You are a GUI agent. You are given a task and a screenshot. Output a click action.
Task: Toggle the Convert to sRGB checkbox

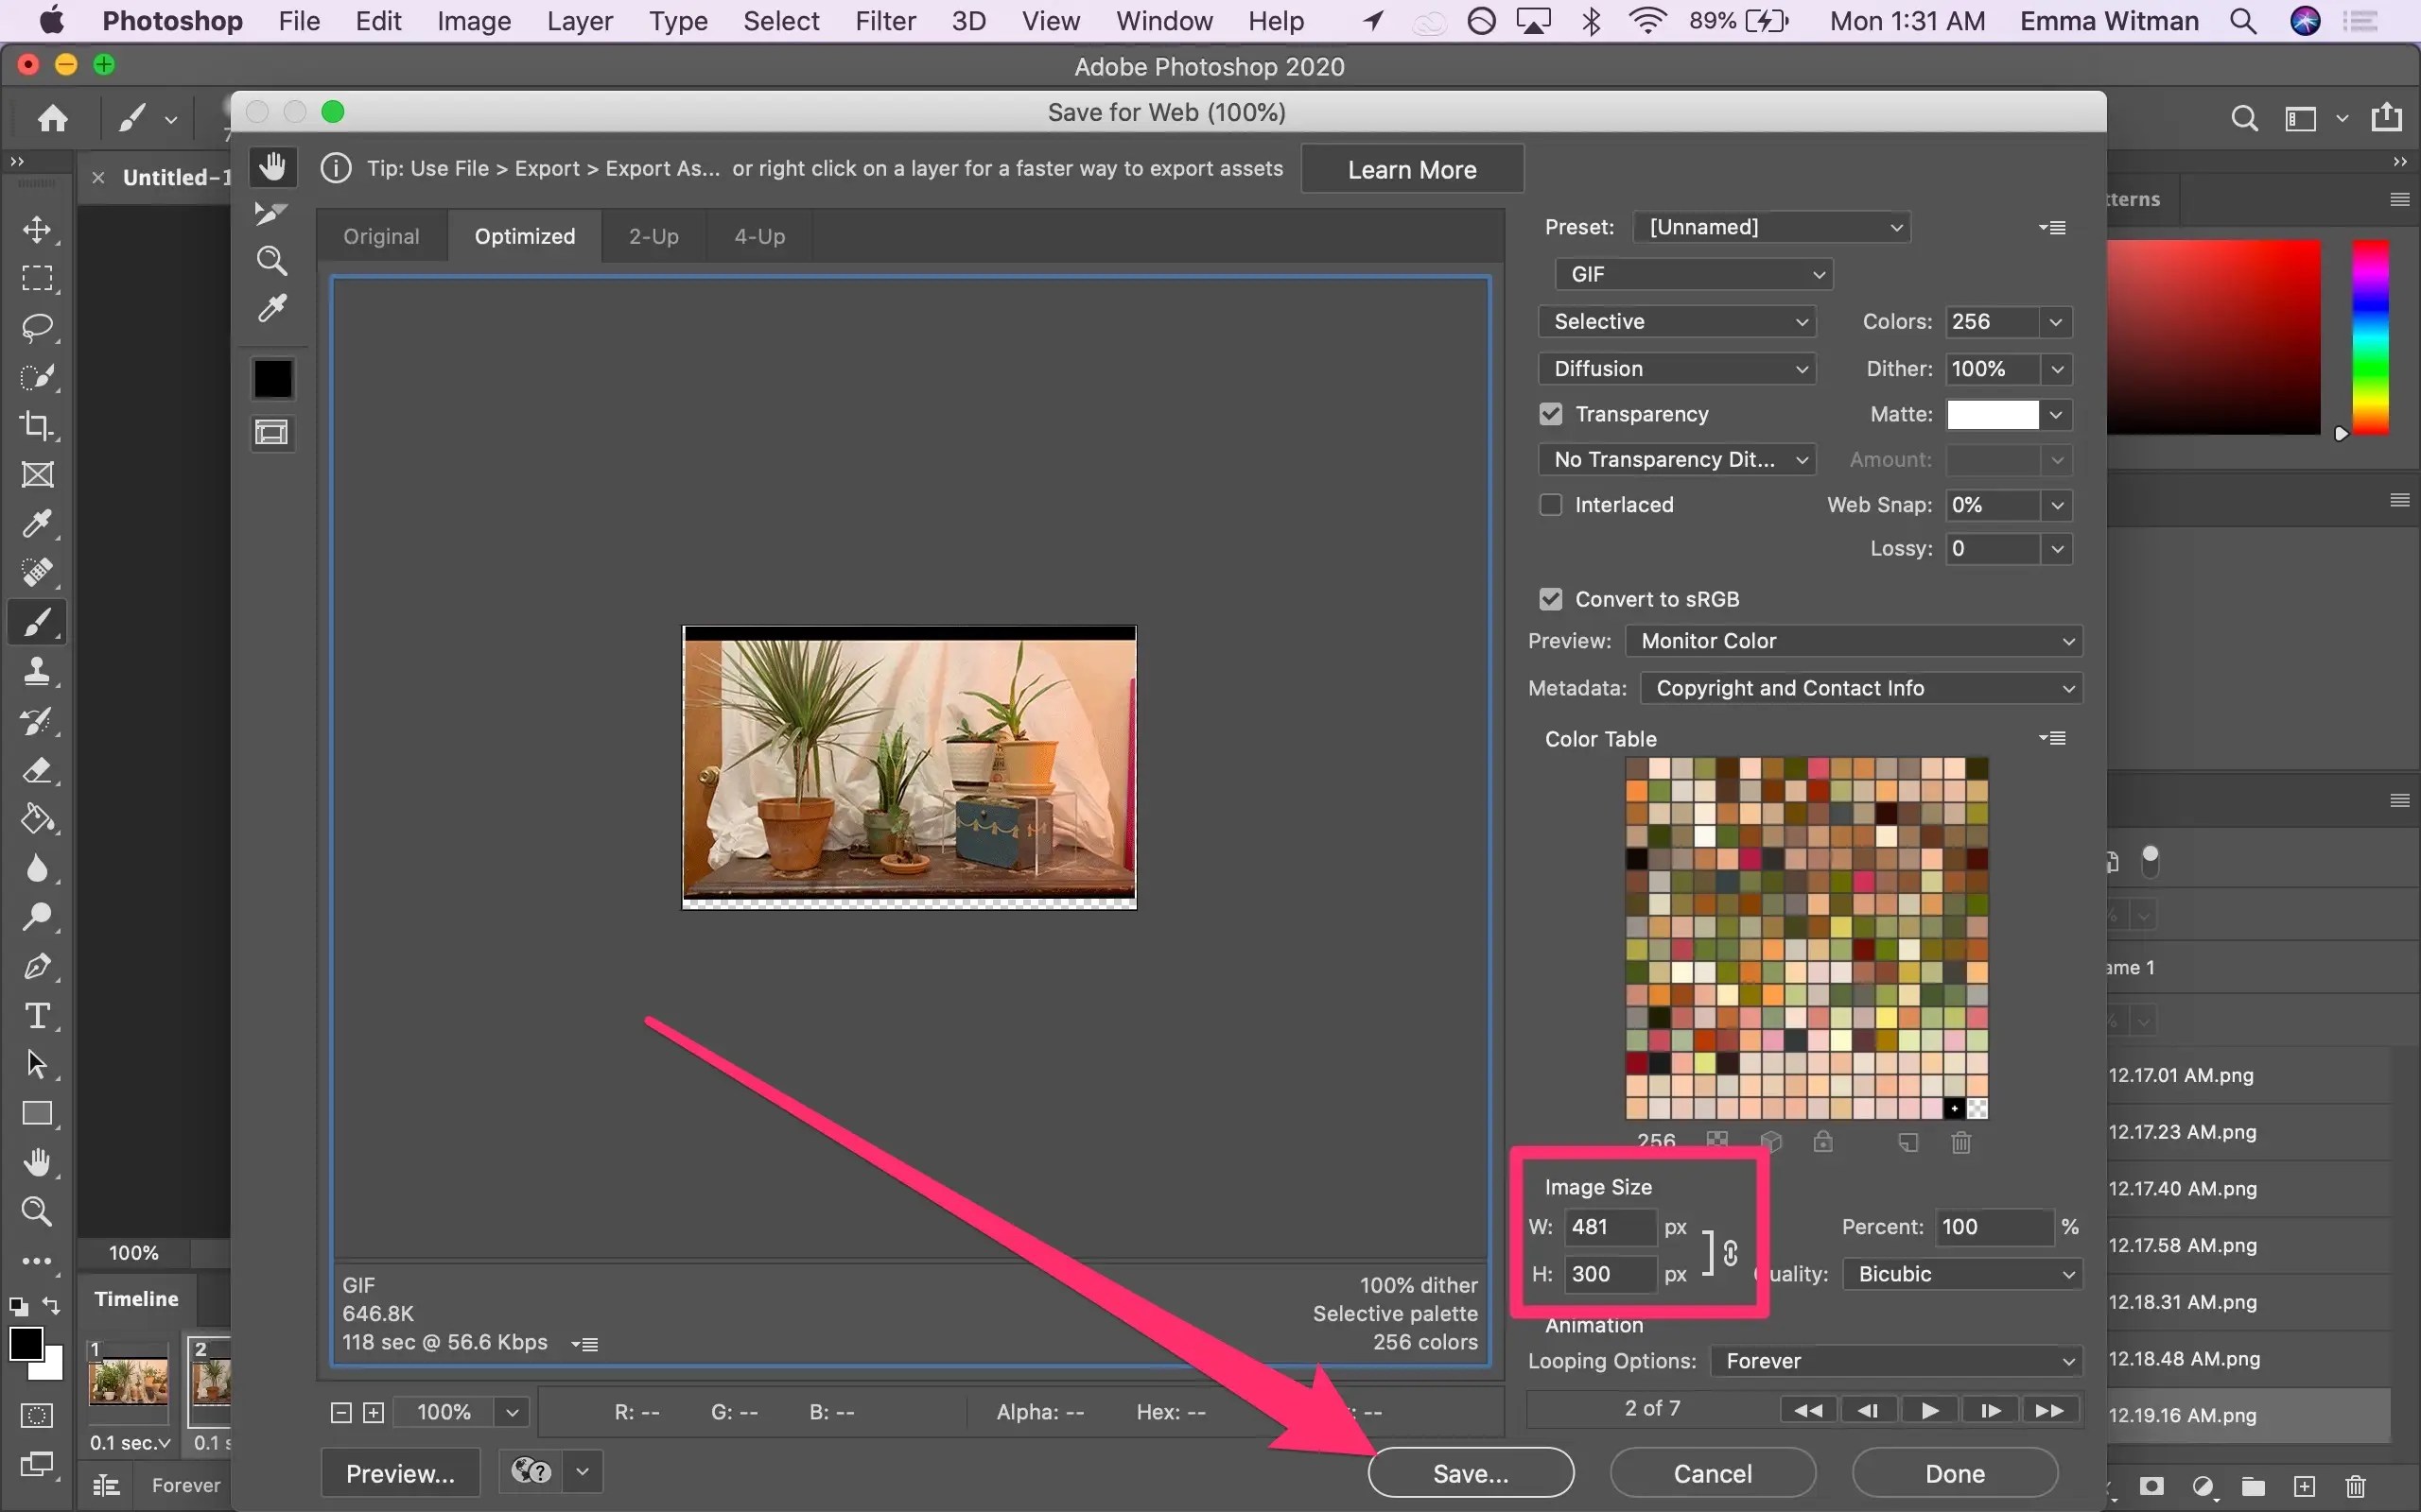pos(1551,599)
